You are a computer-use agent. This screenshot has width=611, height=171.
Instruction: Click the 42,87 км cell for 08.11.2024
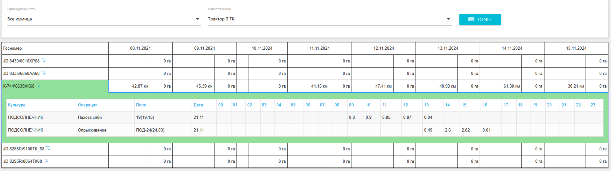pyautogui.click(x=140, y=86)
